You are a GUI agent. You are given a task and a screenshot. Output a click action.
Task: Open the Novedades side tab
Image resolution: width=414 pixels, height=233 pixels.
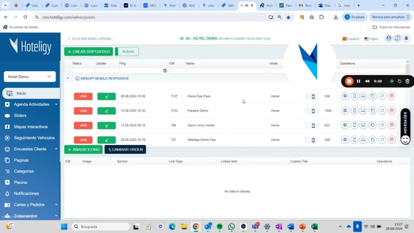[406, 126]
